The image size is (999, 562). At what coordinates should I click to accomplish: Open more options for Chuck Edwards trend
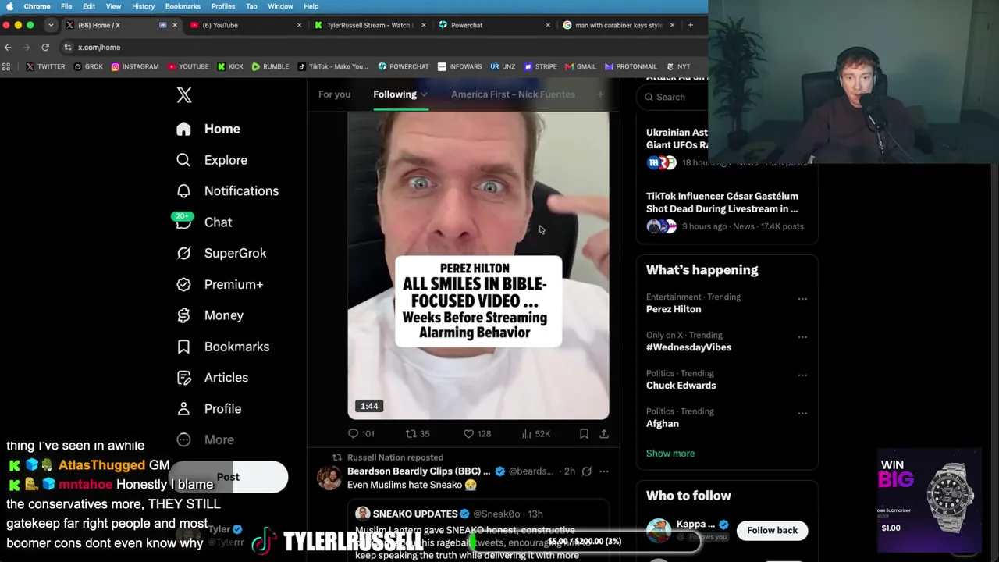click(x=802, y=375)
